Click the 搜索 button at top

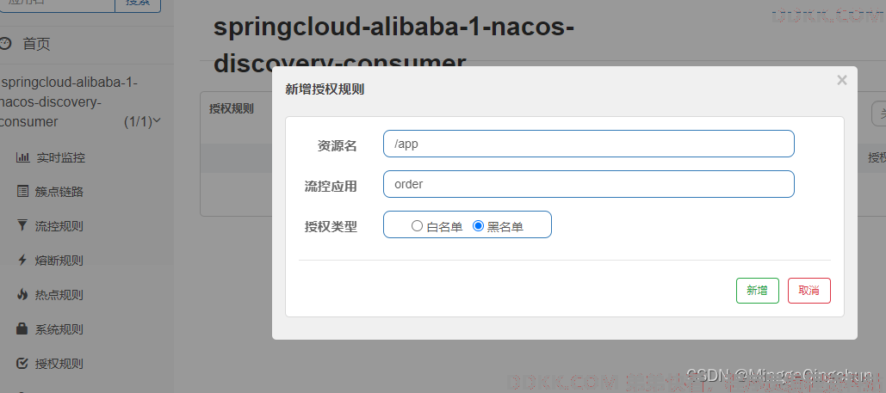point(138,3)
